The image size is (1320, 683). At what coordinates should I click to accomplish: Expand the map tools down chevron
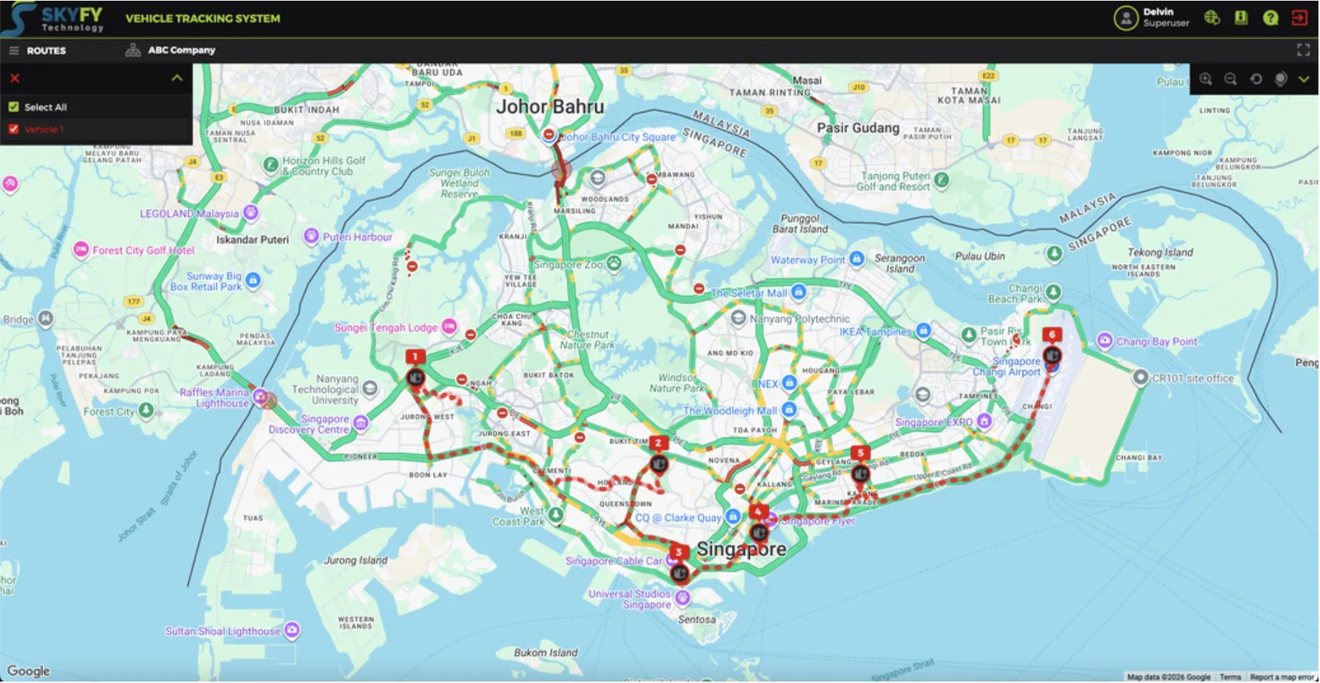click(1303, 79)
